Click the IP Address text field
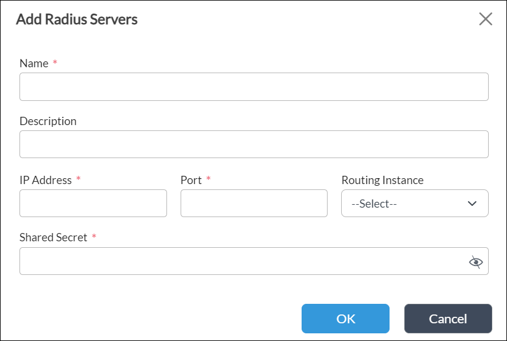Screen dimensions: 507x341 point(93,203)
